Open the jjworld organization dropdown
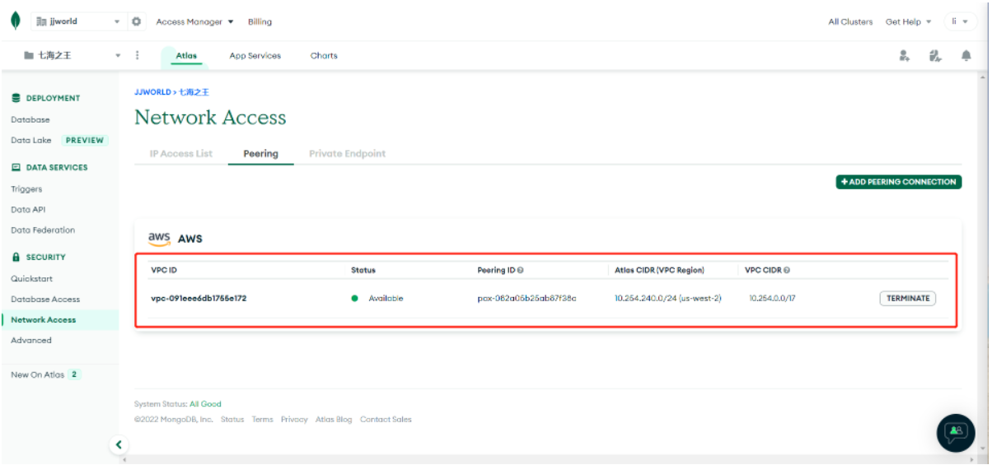The width and height of the screenshot is (992, 465). (77, 21)
